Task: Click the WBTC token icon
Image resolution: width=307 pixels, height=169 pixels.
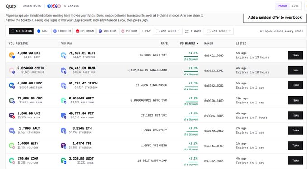Action: tap(63, 100)
